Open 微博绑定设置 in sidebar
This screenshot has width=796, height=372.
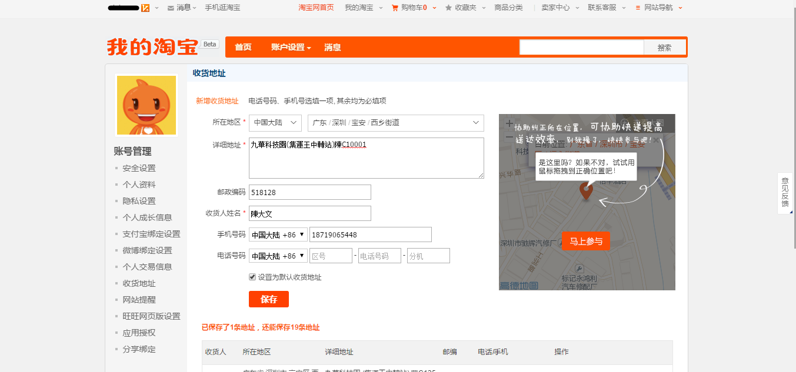(x=148, y=250)
